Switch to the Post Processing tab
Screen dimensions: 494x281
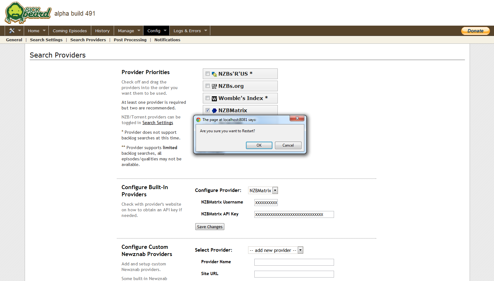[130, 40]
